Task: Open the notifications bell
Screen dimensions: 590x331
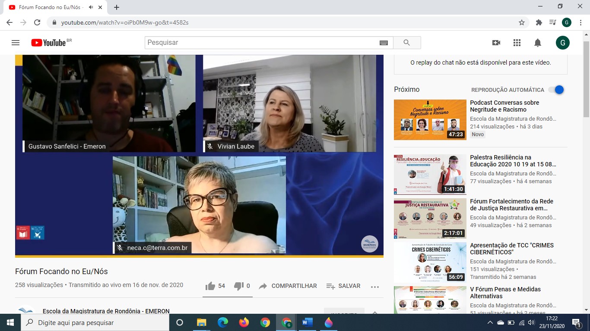Action: click(538, 43)
